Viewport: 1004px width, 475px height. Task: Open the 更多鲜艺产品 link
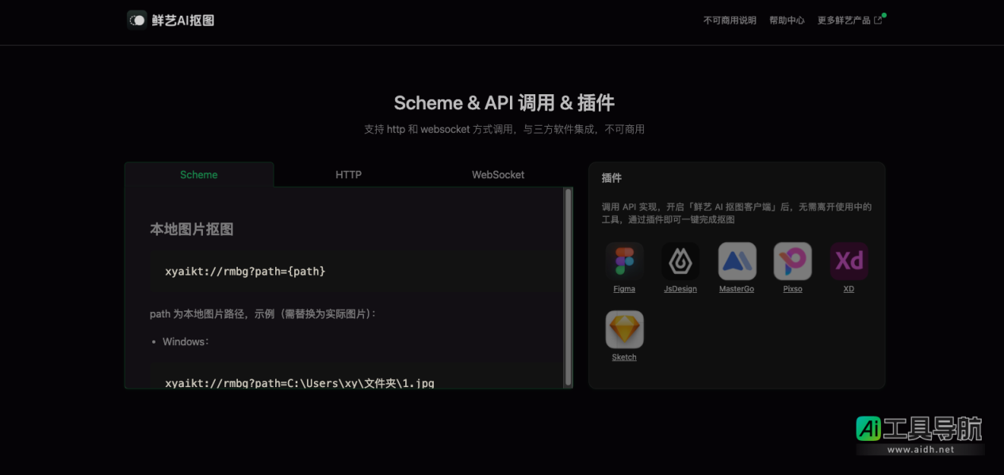(843, 20)
